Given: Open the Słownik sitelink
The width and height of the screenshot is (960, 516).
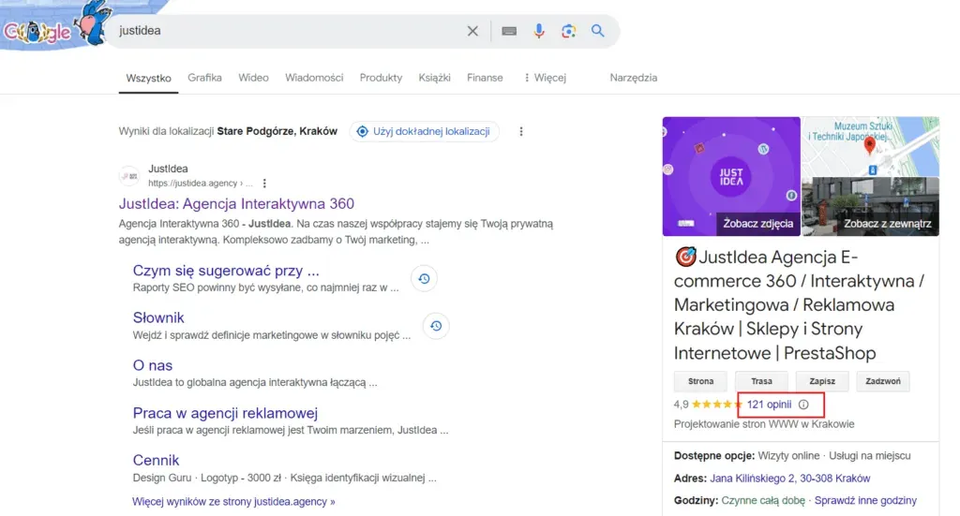Looking at the screenshot, I should (x=158, y=317).
